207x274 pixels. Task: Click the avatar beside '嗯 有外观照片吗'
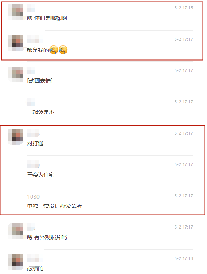pyautogui.click(x=16, y=231)
